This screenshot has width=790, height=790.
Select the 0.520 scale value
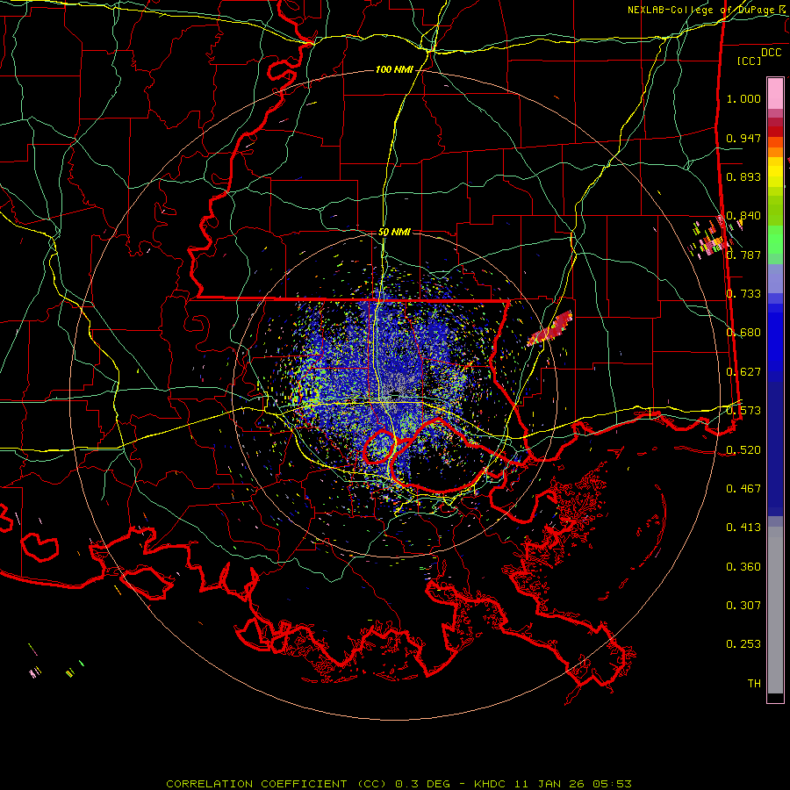click(x=743, y=450)
